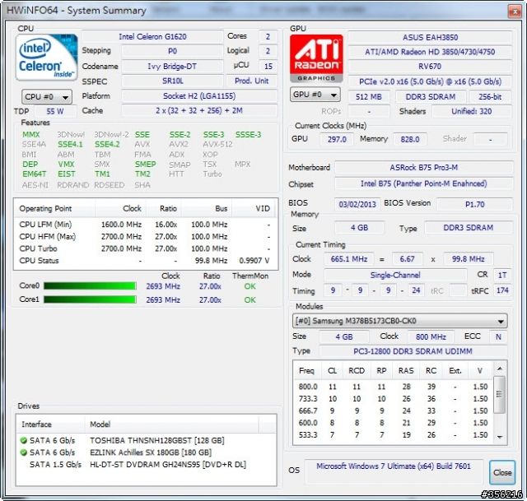Click the green status icon beside TOSHIBA drive

click(24, 440)
